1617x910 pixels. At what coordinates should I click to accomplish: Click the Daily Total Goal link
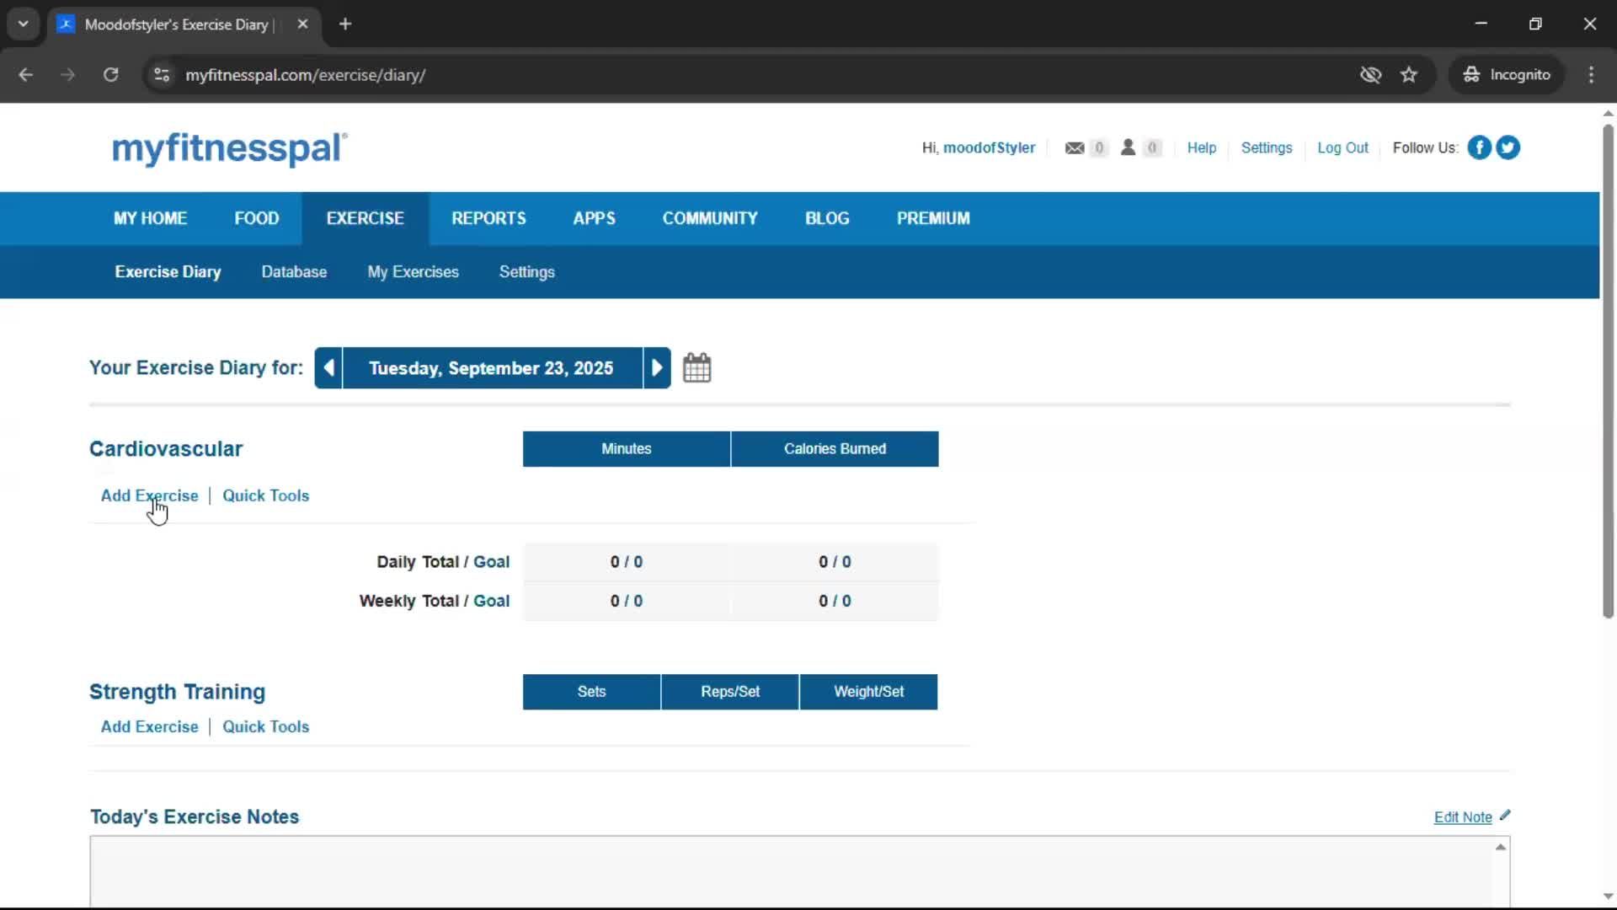click(x=491, y=562)
